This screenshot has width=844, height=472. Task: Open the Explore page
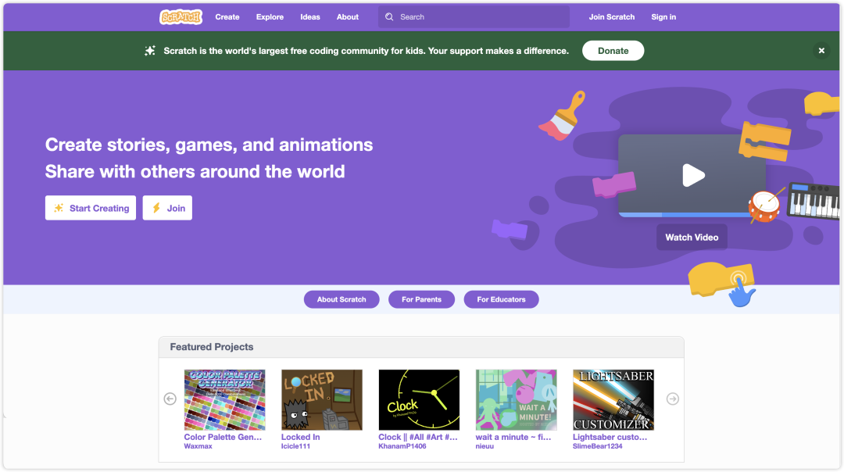(x=270, y=17)
